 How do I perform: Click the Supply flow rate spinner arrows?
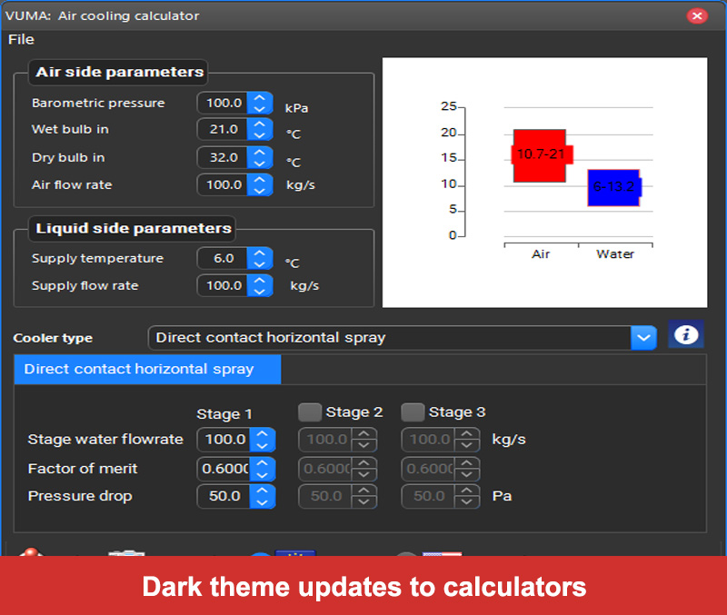tap(261, 285)
